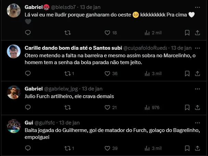Viewport: 208px width, 156px height.
Task: Reply to the Otero free-kick tweet
Action: [28, 73]
